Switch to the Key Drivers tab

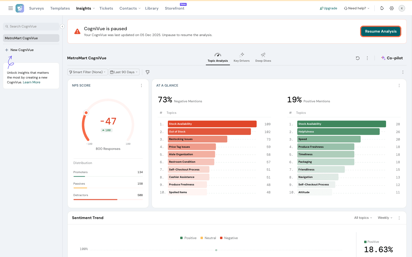pyautogui.click(x=241, y=57)
